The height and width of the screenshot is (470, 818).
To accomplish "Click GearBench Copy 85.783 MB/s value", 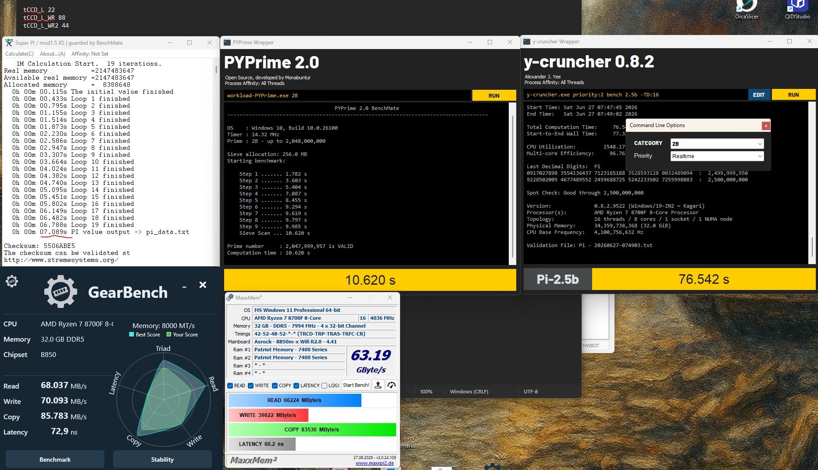I will (64, 416).
